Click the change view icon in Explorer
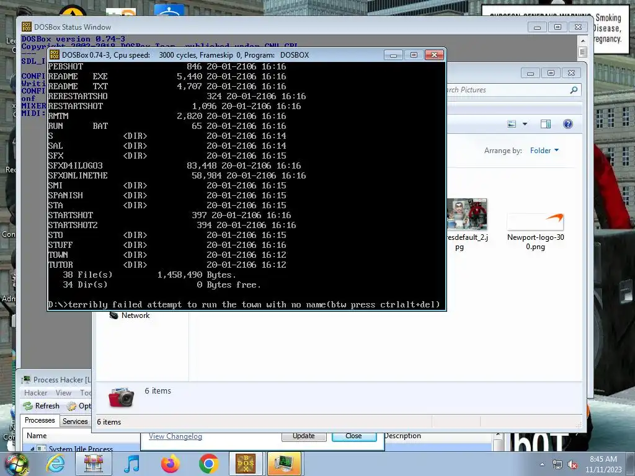Viewport: 635px width, 476px height. 512,124
